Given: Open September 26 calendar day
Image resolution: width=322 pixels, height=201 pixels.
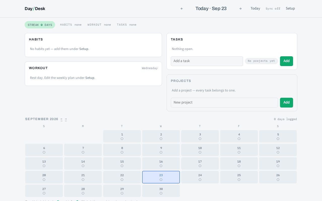Looking at the screenshot, I should point(278,177).
